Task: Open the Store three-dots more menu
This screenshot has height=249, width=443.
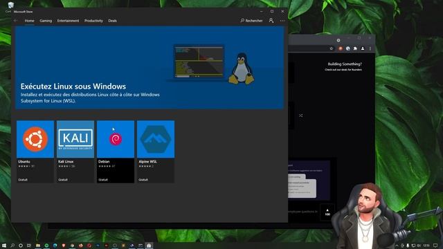Action: coord(282,21)
